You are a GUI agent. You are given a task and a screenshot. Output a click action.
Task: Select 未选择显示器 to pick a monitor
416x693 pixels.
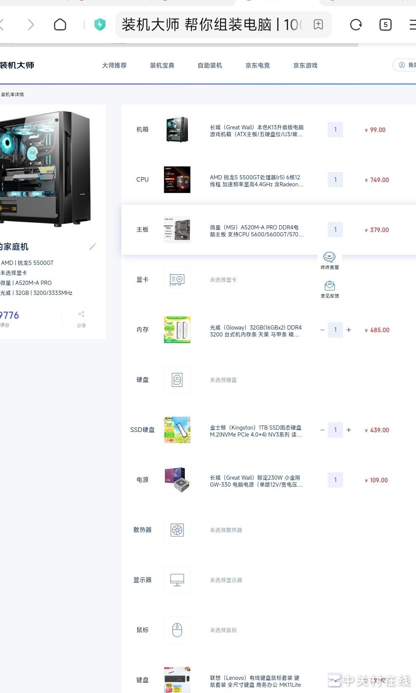point(226,580)
